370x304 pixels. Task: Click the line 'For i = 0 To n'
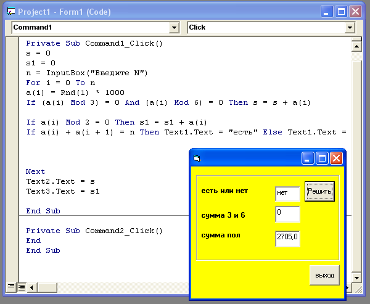pyautogui.click(x=60, y=83)
